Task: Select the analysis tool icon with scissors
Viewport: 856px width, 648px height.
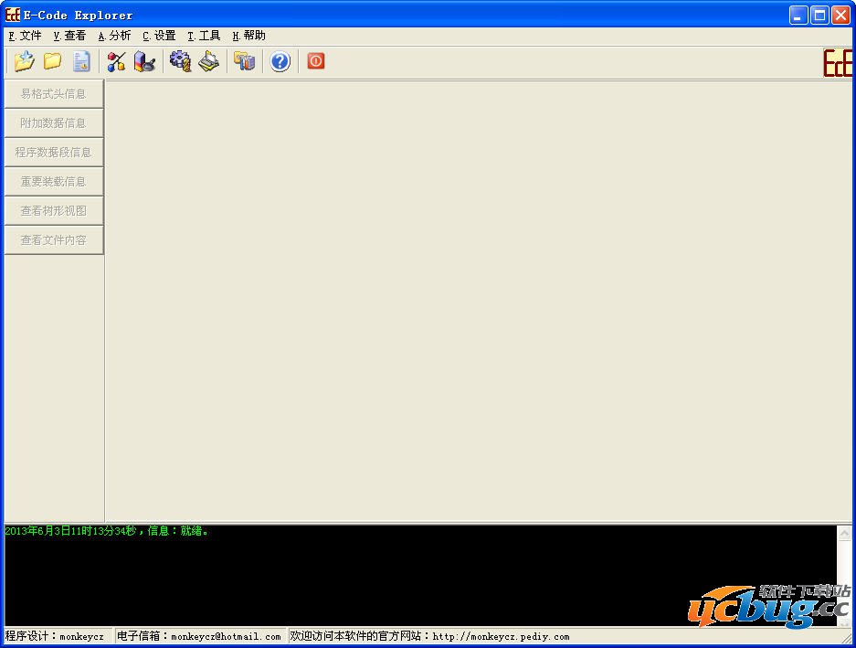Action: [x=116, y=61]
